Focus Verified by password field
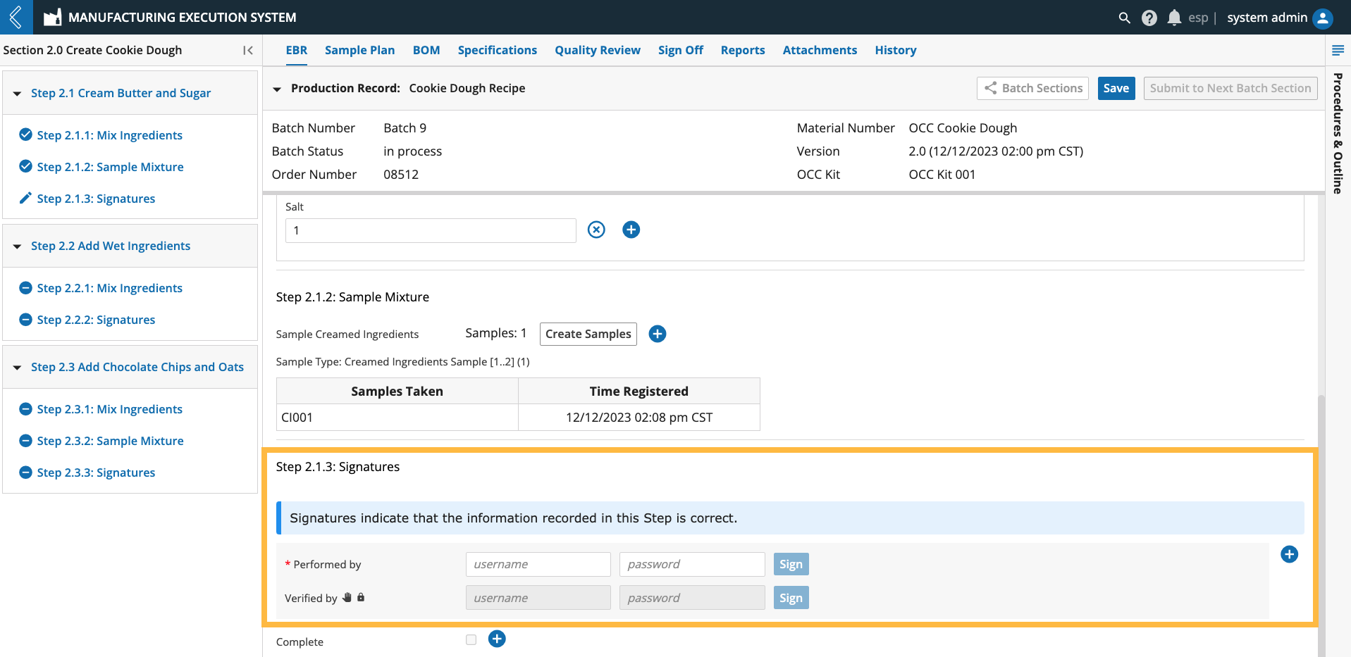Screen dimensions: 1351x657 click(x=692, y=598)
